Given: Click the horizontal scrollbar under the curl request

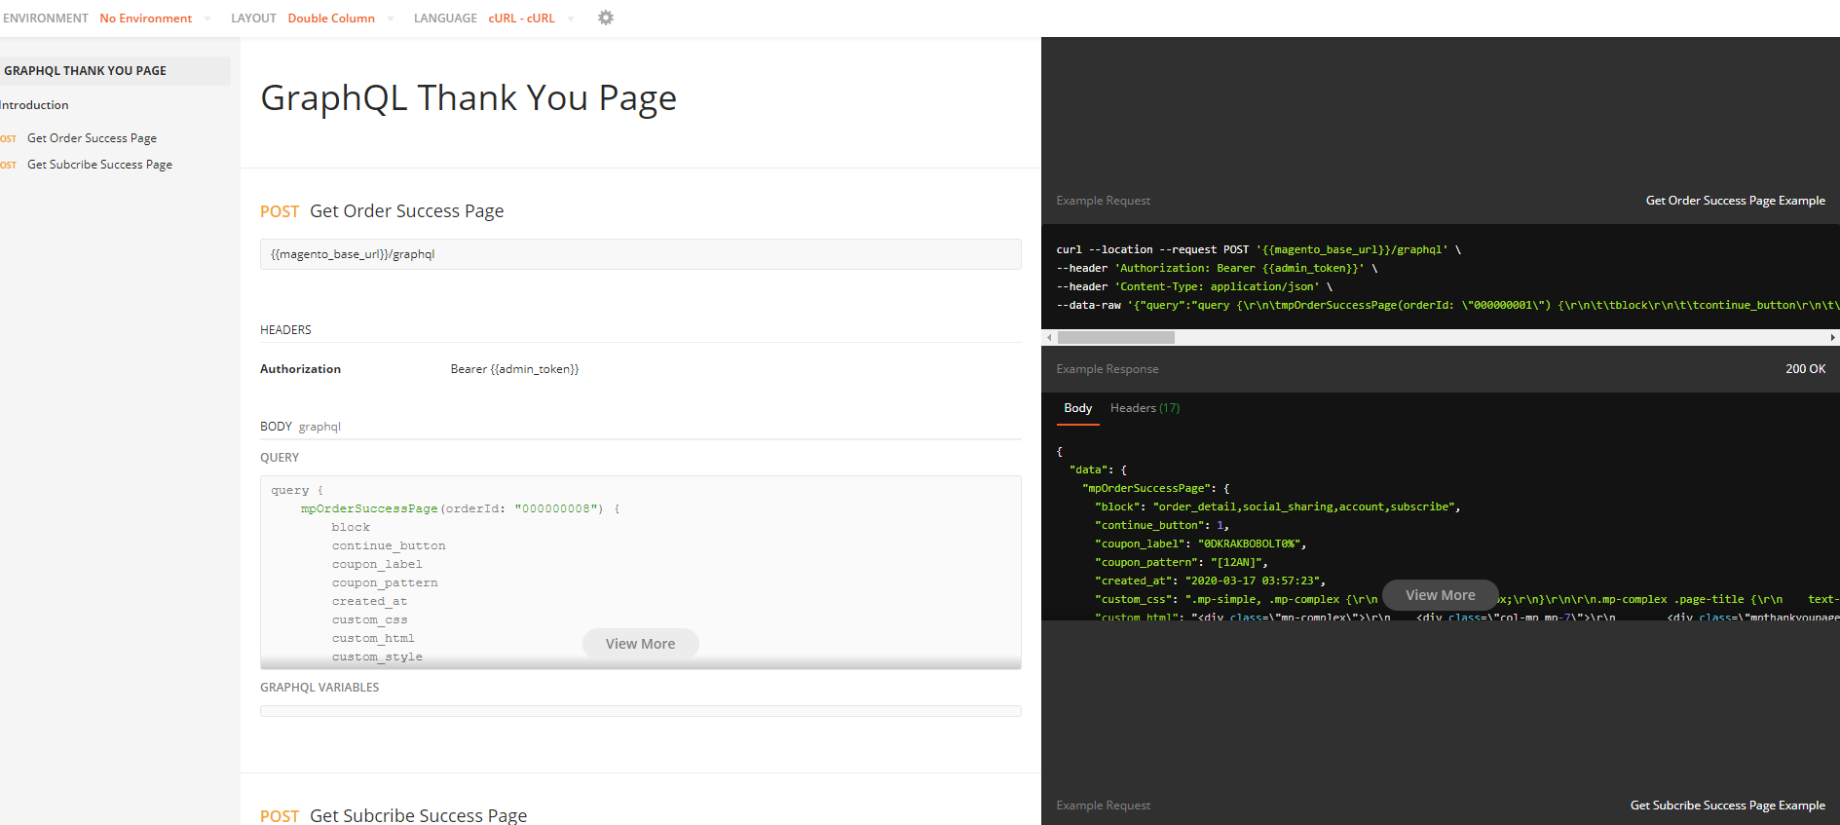Looking at the screenshot, I should pyautogui.click(x=1116, y=337).
